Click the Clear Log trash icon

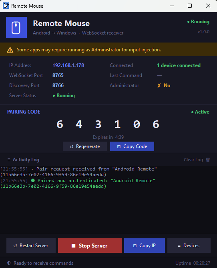[x=208, y=160]
